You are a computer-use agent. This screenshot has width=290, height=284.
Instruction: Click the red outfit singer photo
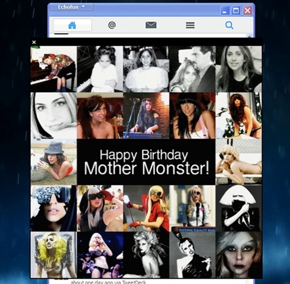click(x=146, y=208)
